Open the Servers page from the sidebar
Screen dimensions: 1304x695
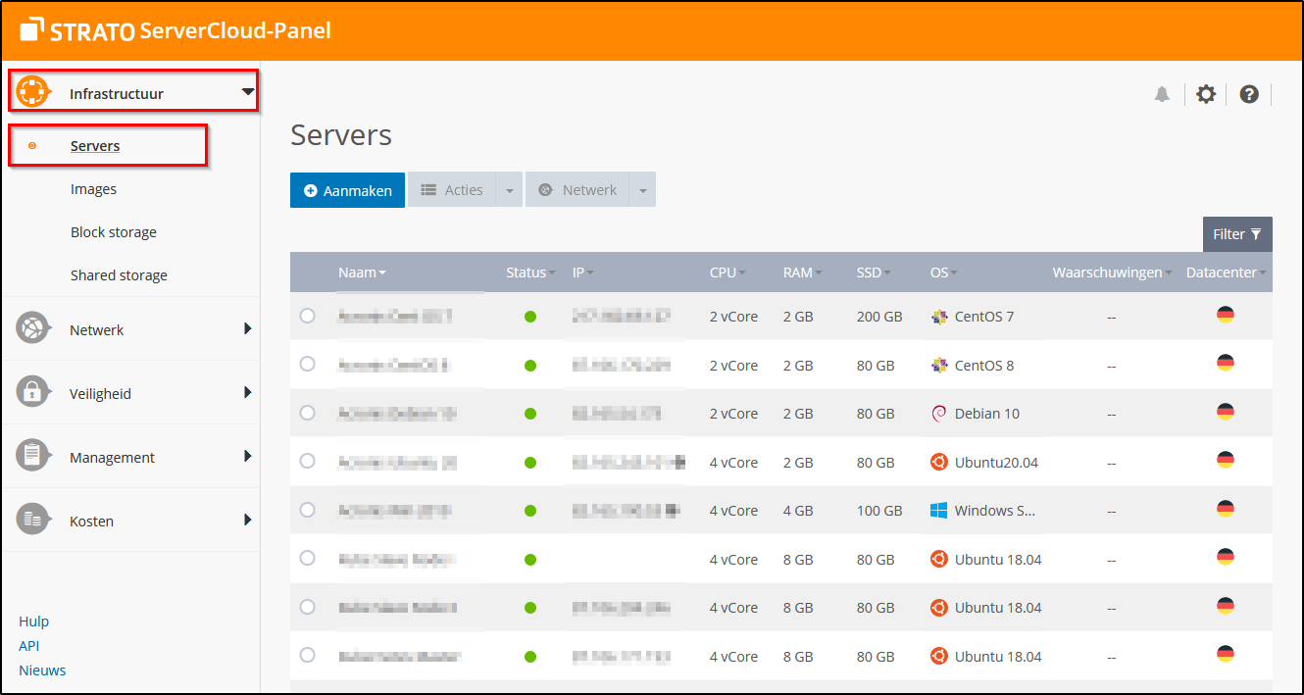tap(95, 145)
